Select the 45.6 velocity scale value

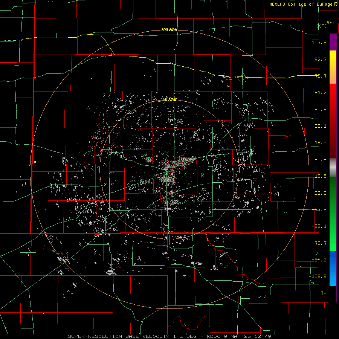tap(321, 109)
